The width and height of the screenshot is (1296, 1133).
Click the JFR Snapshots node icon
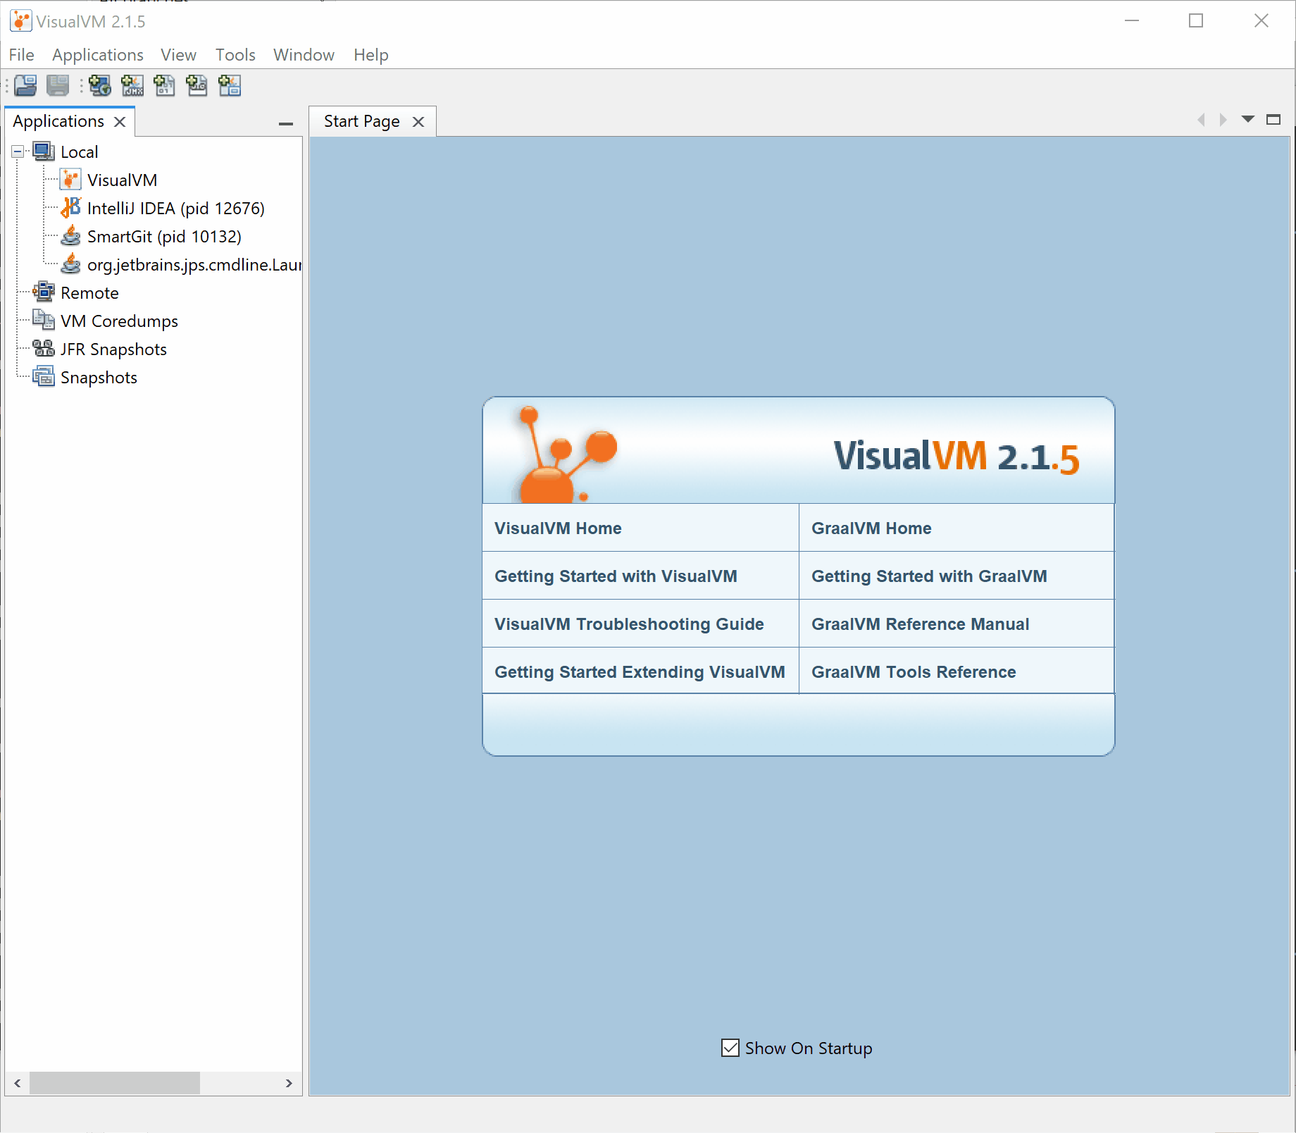tap(44, 349)
